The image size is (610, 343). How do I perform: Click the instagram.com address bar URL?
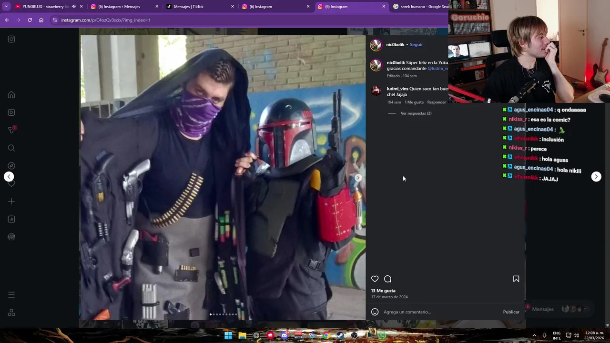pyautogui.click(x=105, y=20)
